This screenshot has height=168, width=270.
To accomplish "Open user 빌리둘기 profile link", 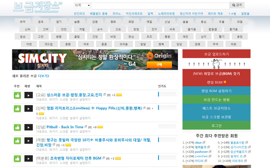I will click(201, 147).
